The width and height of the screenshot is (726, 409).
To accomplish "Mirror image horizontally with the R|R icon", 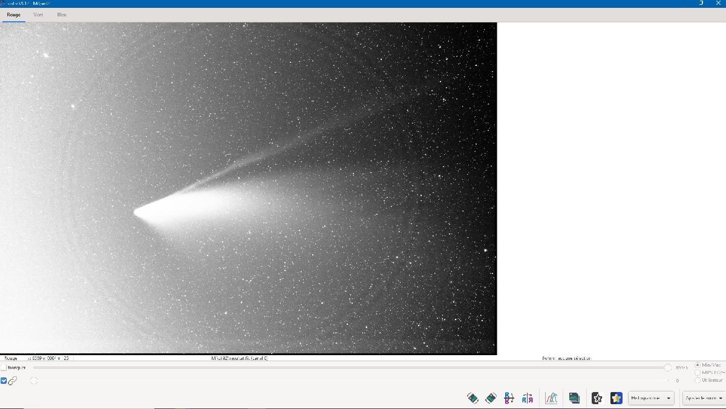I will pyautogui.click(x=528, y=398).
